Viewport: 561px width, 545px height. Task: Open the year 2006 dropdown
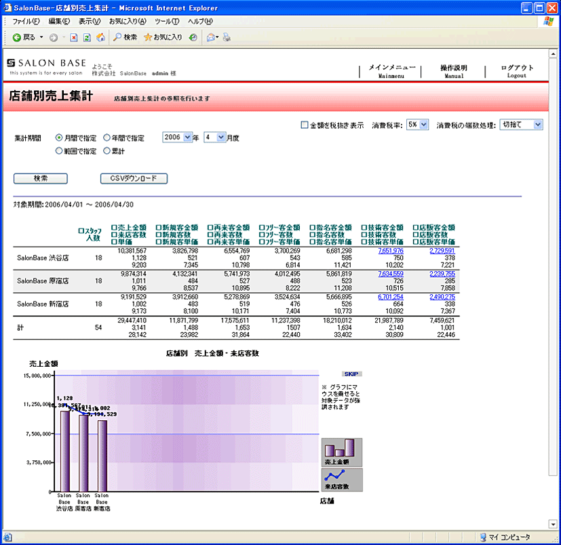[x=178, y=138]
